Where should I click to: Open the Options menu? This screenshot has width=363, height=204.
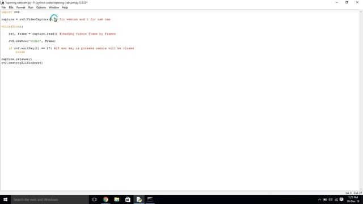(41, 7)
